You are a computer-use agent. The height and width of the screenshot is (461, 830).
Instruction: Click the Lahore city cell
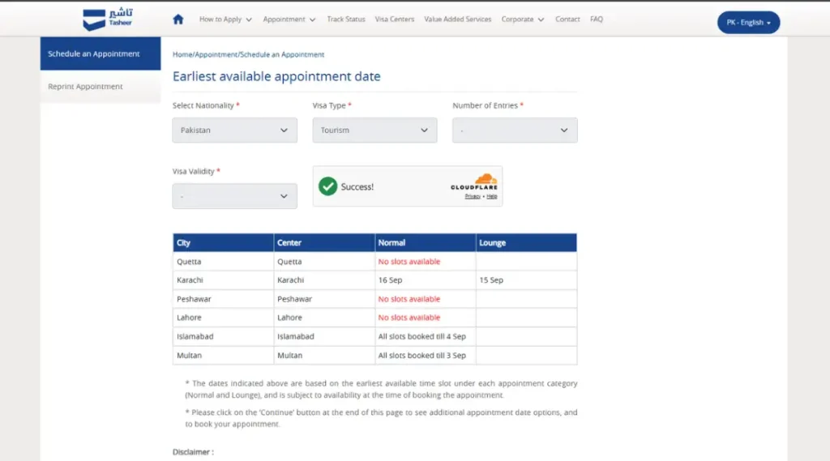pos(224,318)
